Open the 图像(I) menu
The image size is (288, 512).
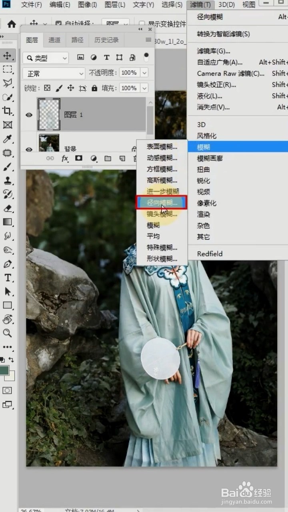pos(87,5)
